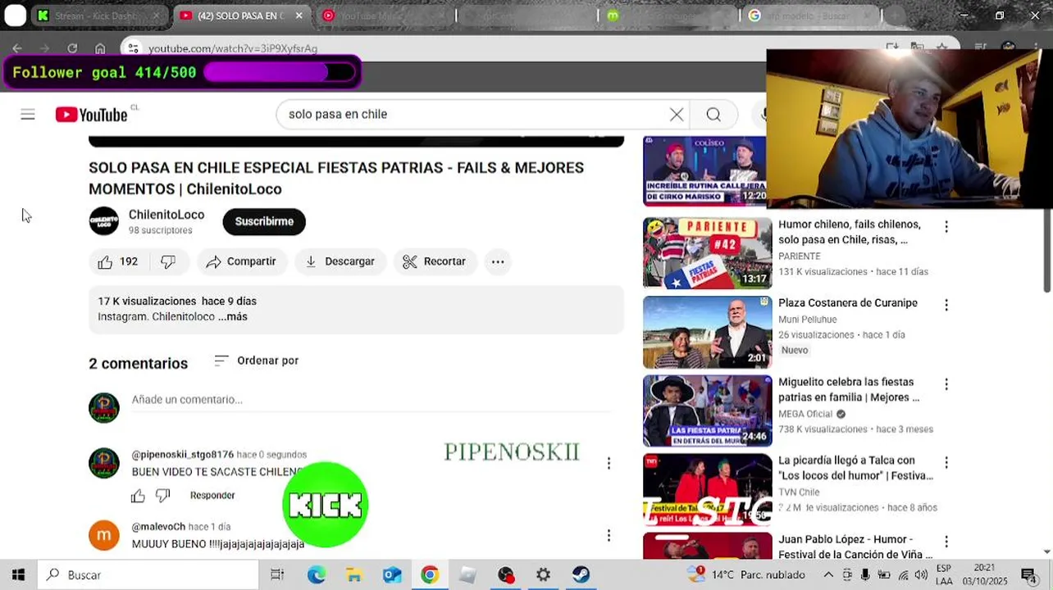Viewport: 1053px width, 590px height.
Task: Like the video with thumbs up
Action: click(117, 261)
